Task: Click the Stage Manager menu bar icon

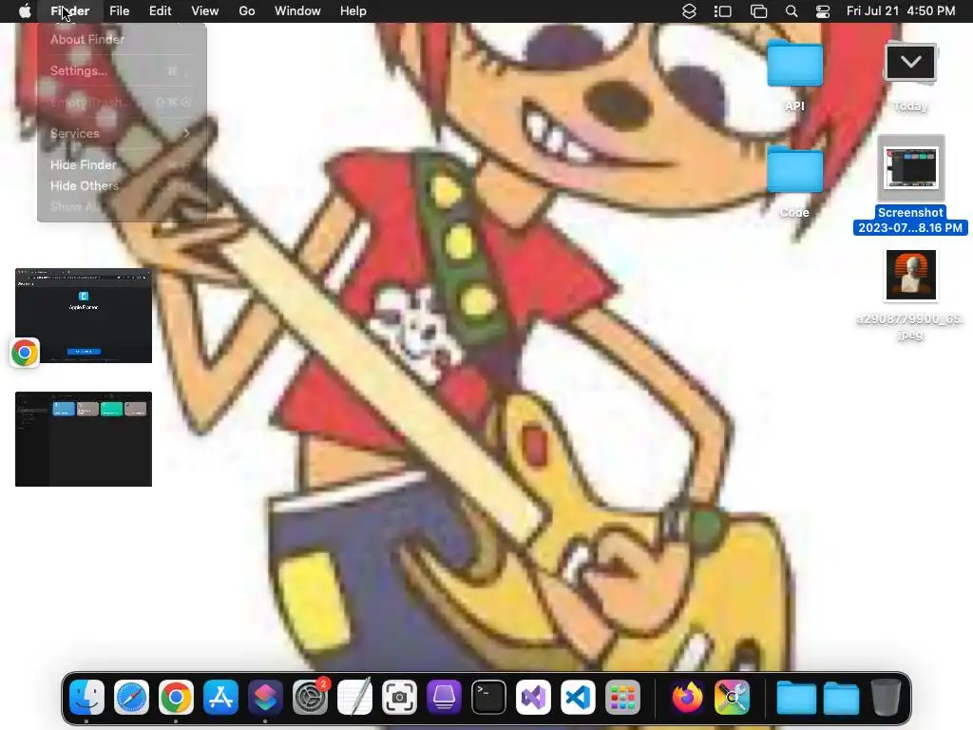Action: tap(723, 11)
